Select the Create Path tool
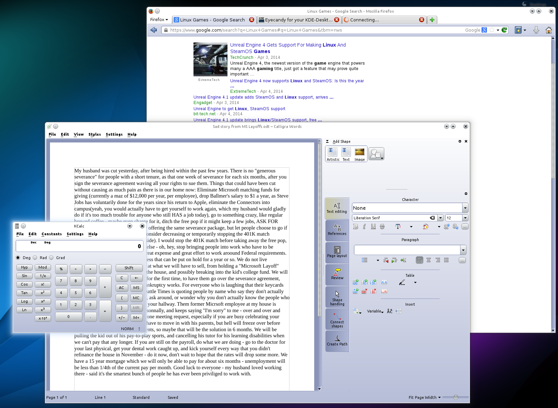 (x=337, y=341)
